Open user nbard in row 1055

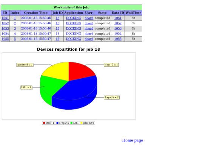[89, 39]
